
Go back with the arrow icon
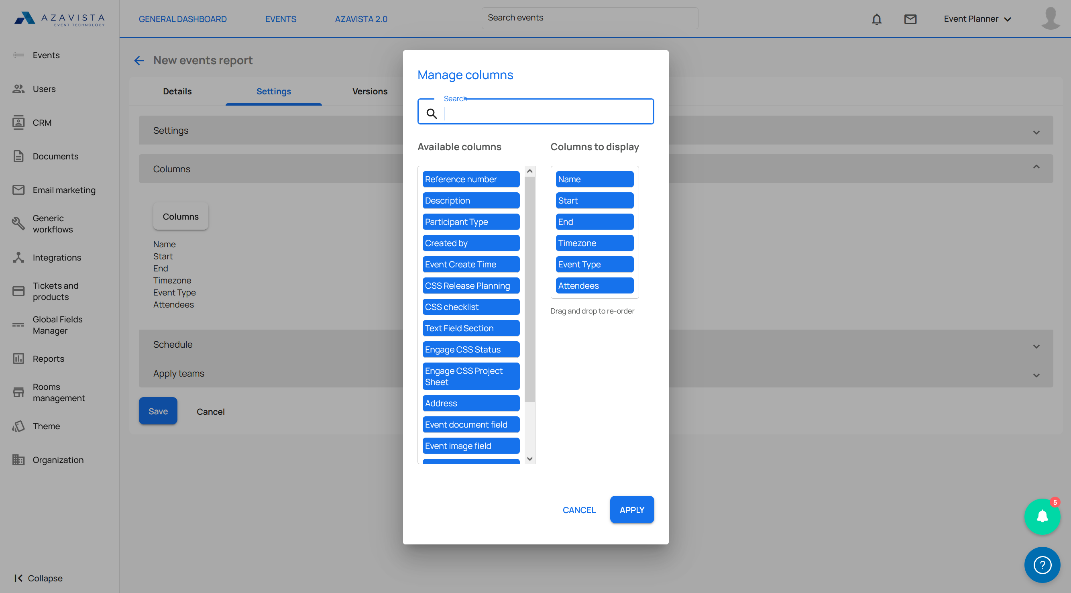pos(139,61)
